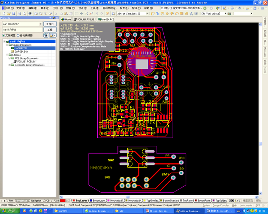Click the car11.PrjPcb project icon in tree
Screen dimensions: 268x214
click(7, 42)
